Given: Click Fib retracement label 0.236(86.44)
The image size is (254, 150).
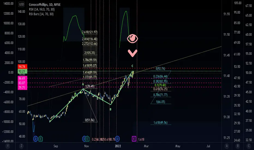Looking at the screenshot, I should coord(160,76).
